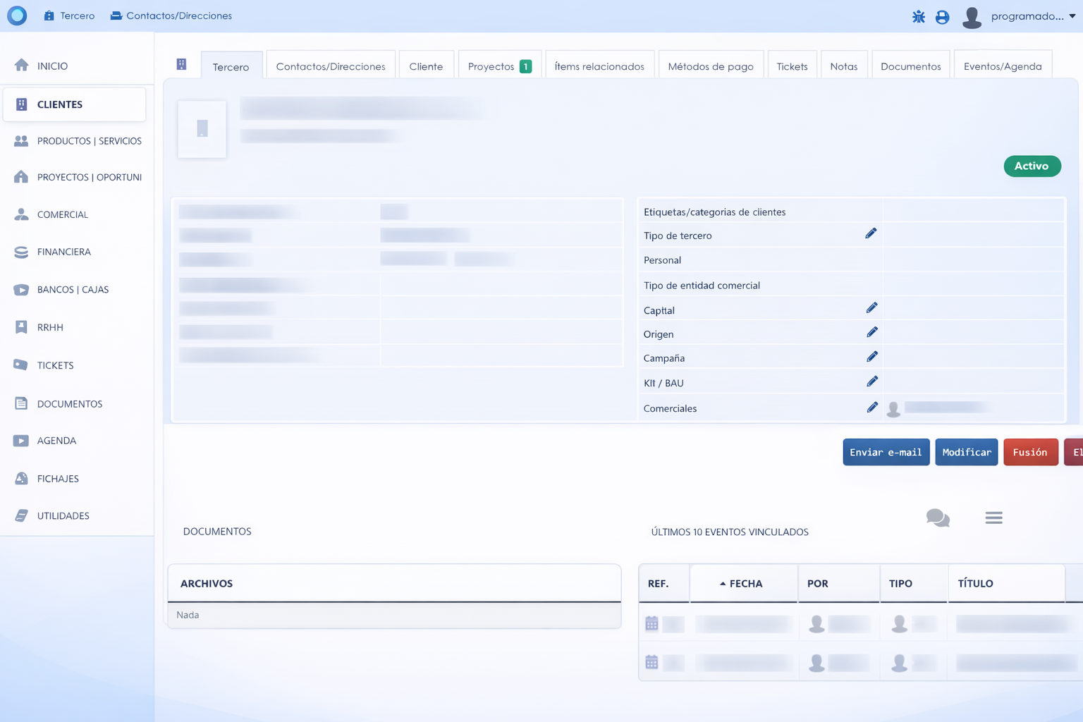Click the pencil icon beside Tipo de tercero
1083x722 pixels.
pyautogui.click(x=871, y=234)
